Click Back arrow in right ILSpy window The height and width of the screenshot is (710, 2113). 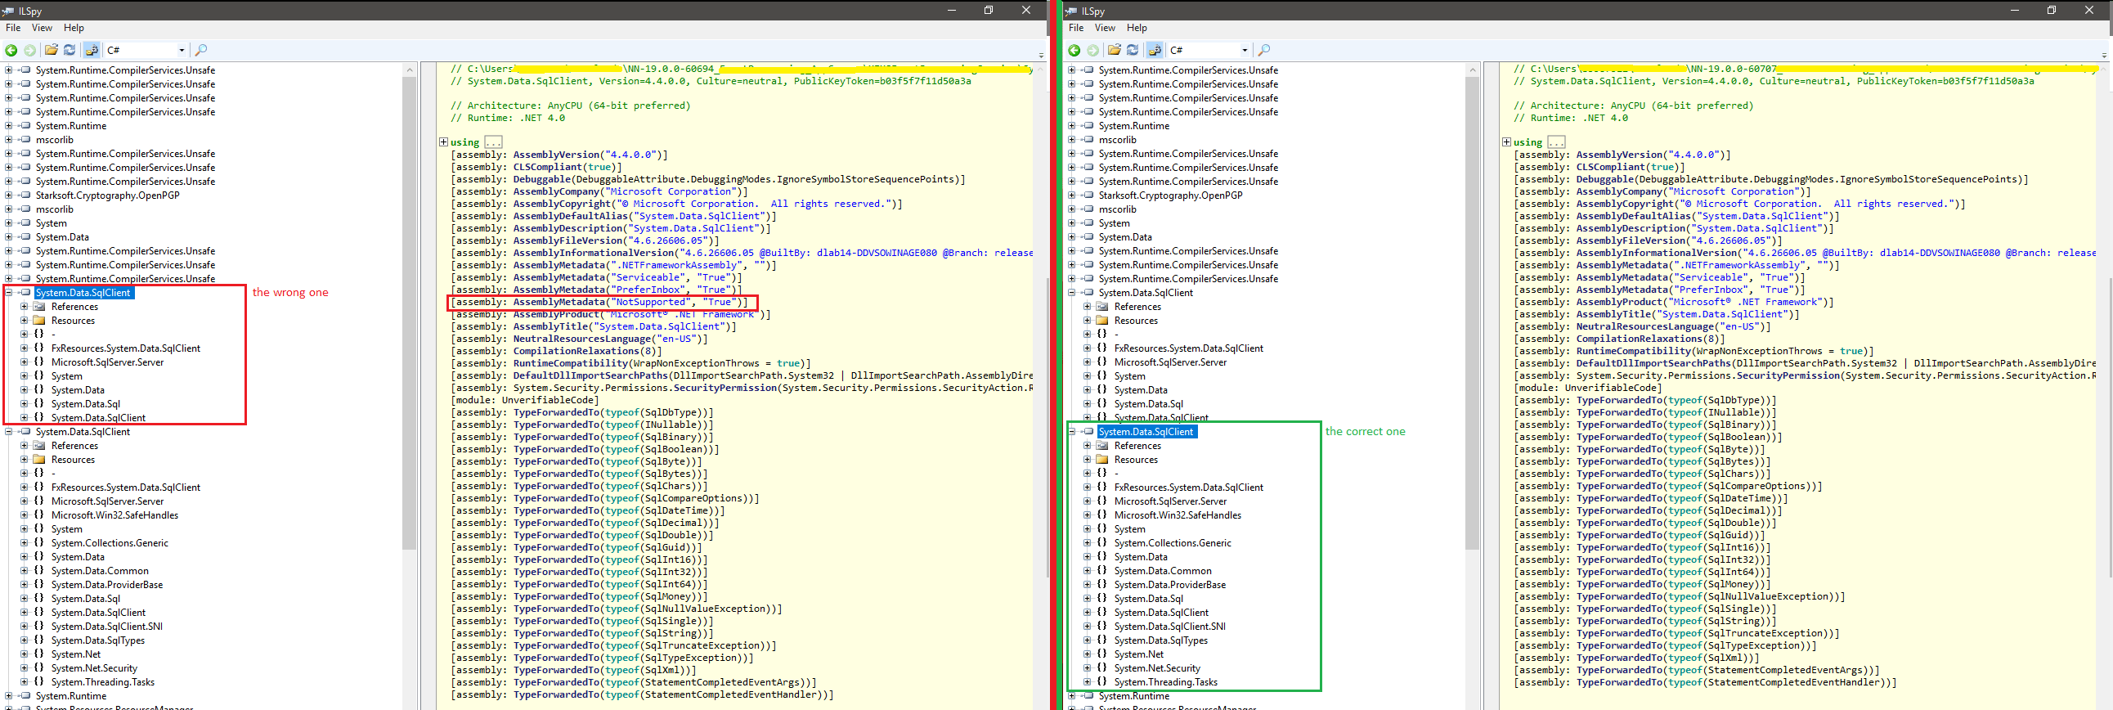click(x=1074, y=51)
